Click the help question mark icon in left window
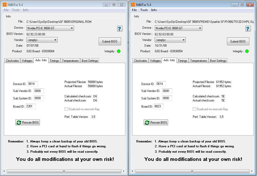The width and height of the screenshot is (257, 176). [x=120, y=29]
